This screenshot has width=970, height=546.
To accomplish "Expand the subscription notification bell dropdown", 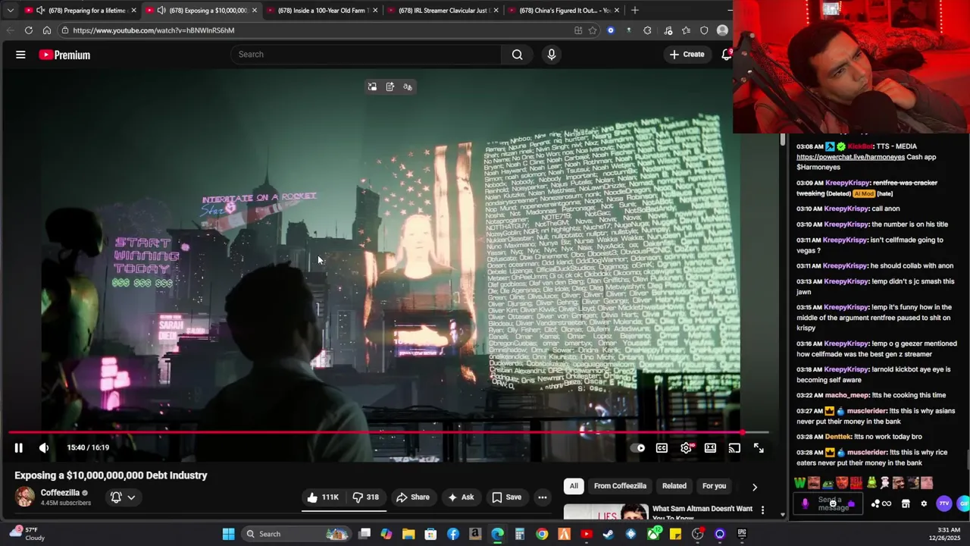I will tap(123, 497).
